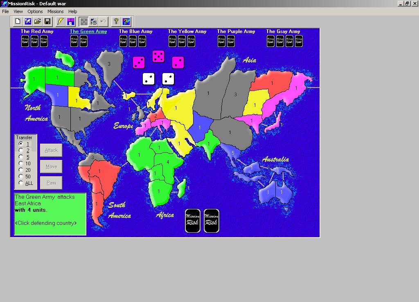
Task: Select transfer amount 10 radio button
Action: point(21,163)
